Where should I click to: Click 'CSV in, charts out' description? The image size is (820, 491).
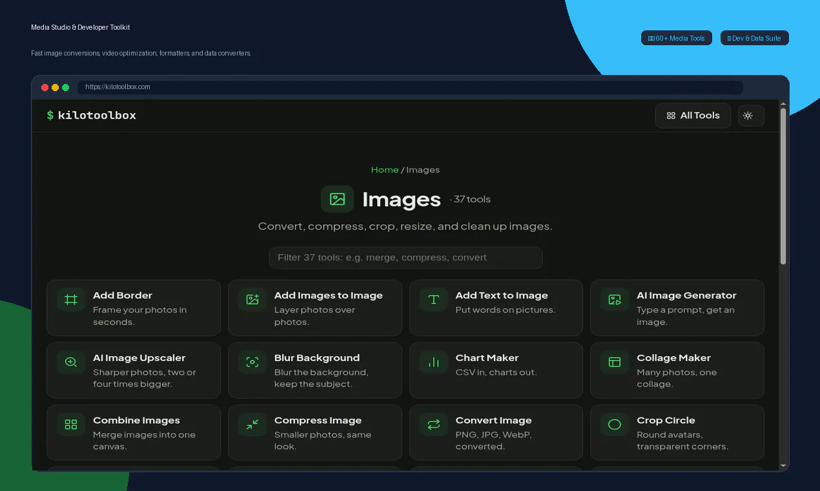click(x=496, y=372)
